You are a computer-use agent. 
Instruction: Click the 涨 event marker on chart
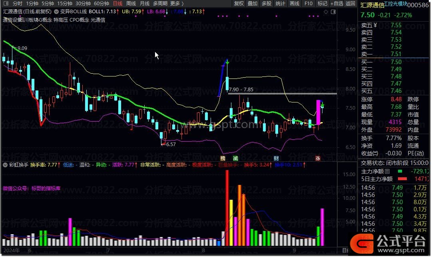click(318, 158)
